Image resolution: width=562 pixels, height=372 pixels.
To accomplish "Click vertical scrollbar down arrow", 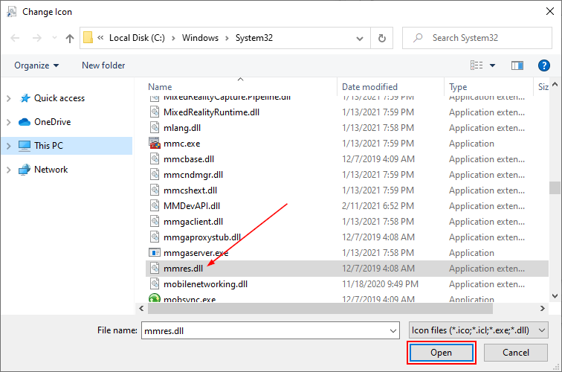I will [x=555, y=296].
